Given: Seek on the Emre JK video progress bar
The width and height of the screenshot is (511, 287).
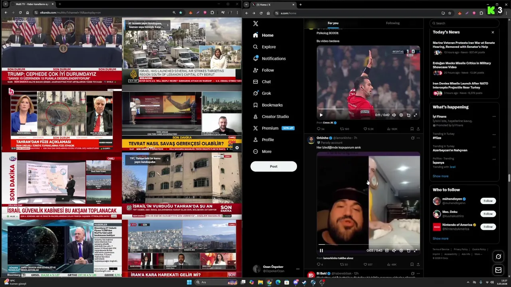Looking at the screenshot, I should [x=368, y=109].
